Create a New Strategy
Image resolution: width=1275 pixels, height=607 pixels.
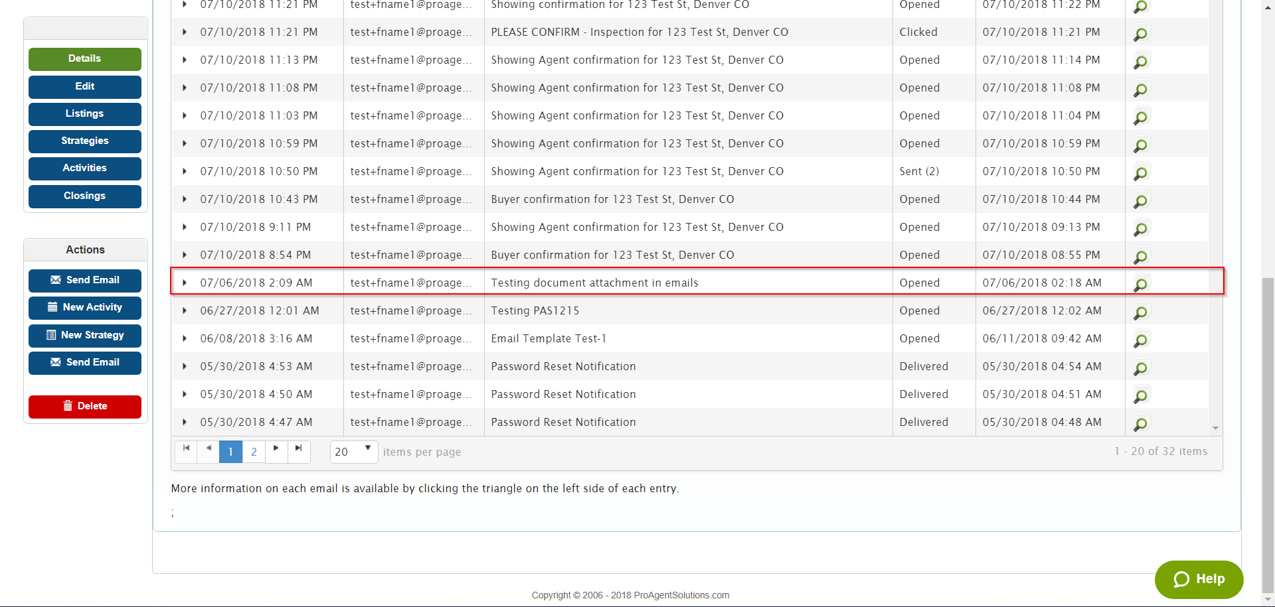[x=85, y=336]
